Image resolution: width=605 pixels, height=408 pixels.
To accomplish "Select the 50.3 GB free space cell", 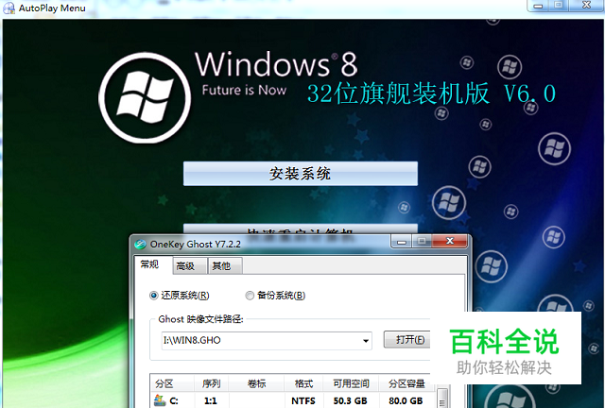I will (351, 400).
